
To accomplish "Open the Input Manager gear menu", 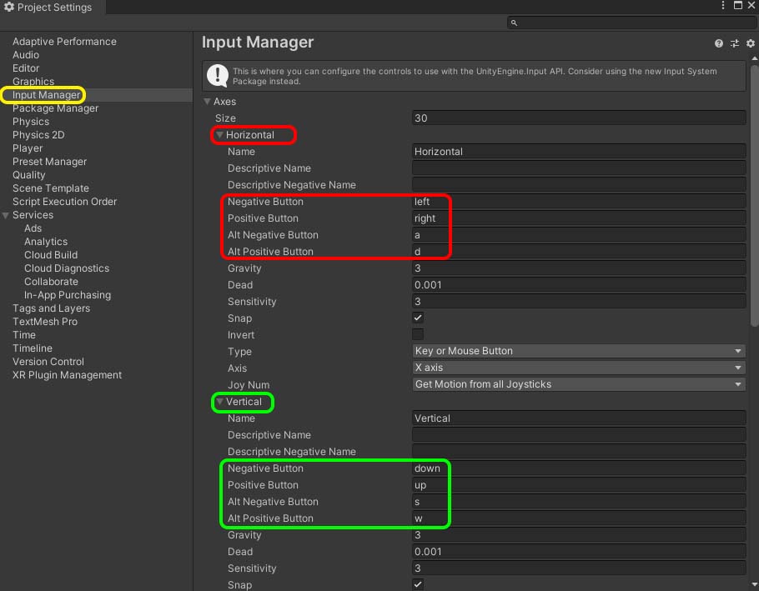I will [x=750, y=43].
